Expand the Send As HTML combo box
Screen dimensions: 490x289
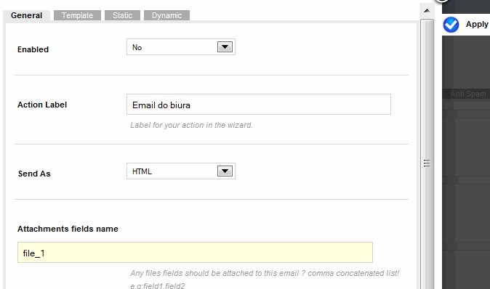point(181,171)
